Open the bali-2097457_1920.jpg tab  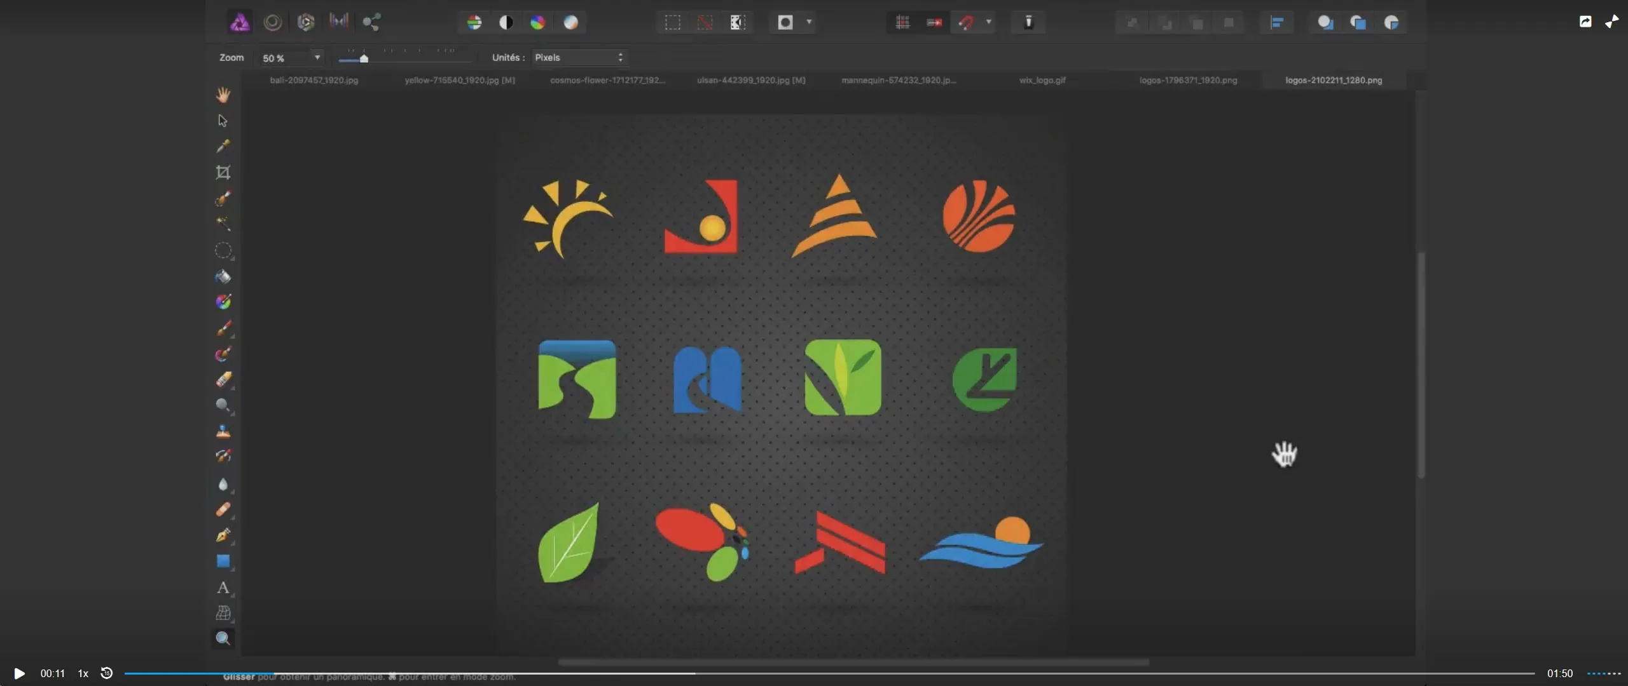(314, 80)
